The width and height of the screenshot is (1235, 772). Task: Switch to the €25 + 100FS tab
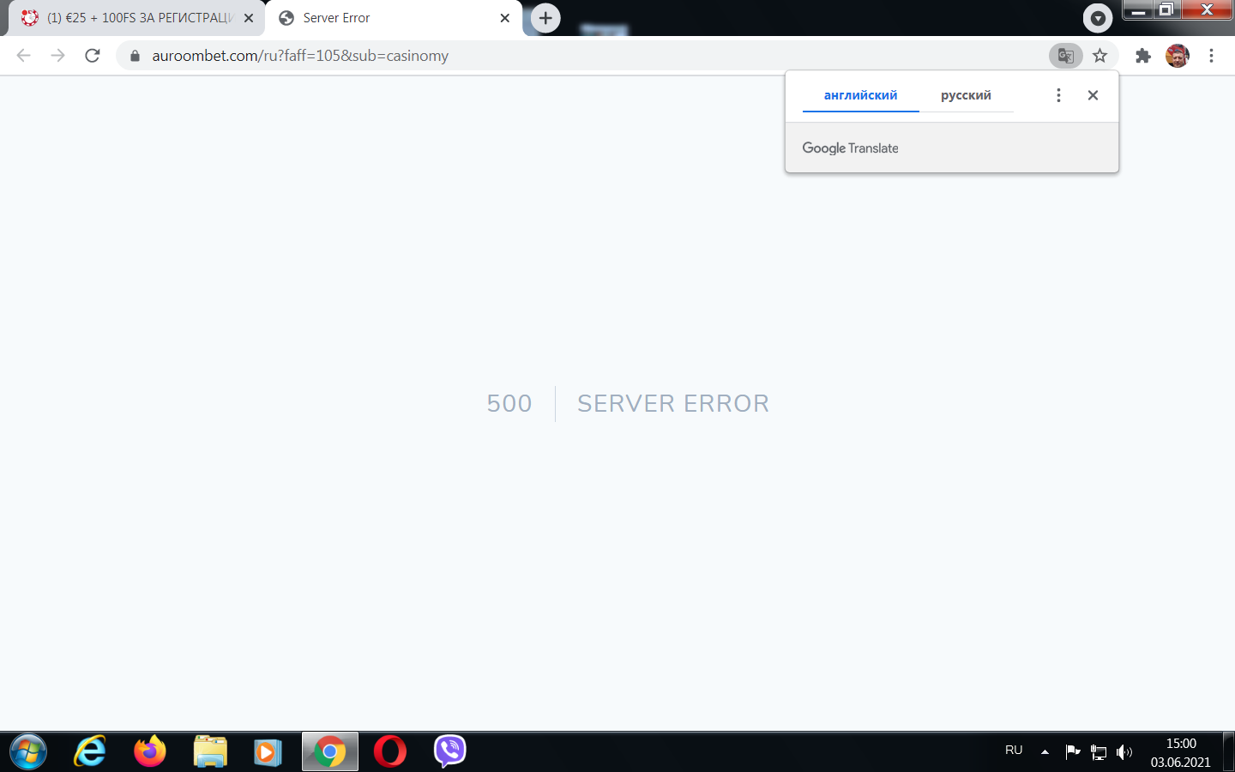[x=137, y=18]
